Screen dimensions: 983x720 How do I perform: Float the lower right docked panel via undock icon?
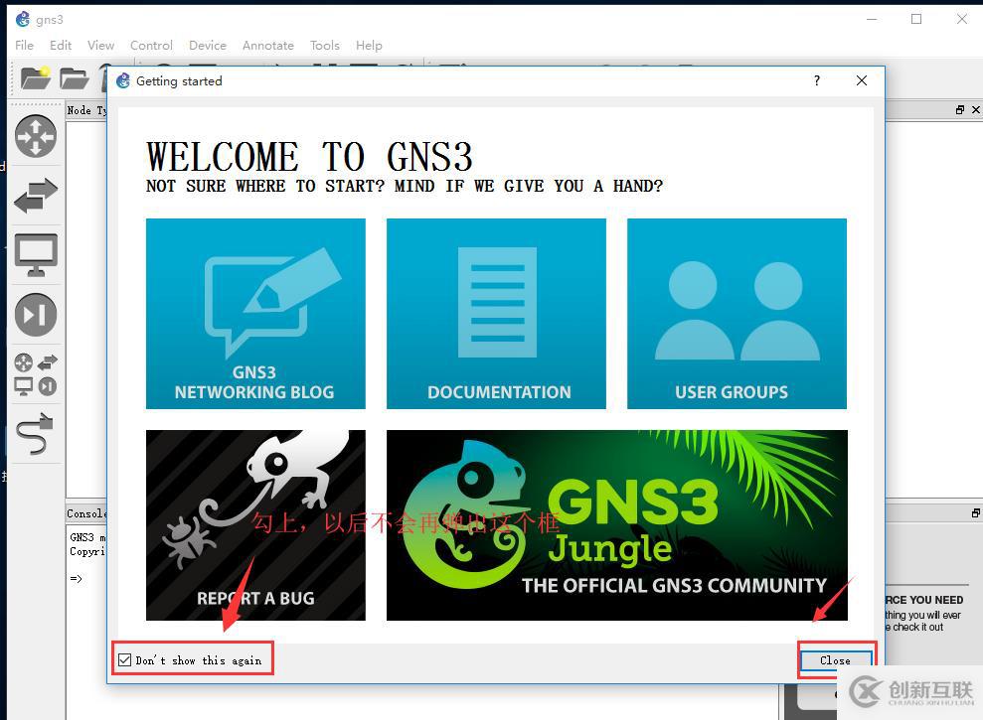[976, 513]
